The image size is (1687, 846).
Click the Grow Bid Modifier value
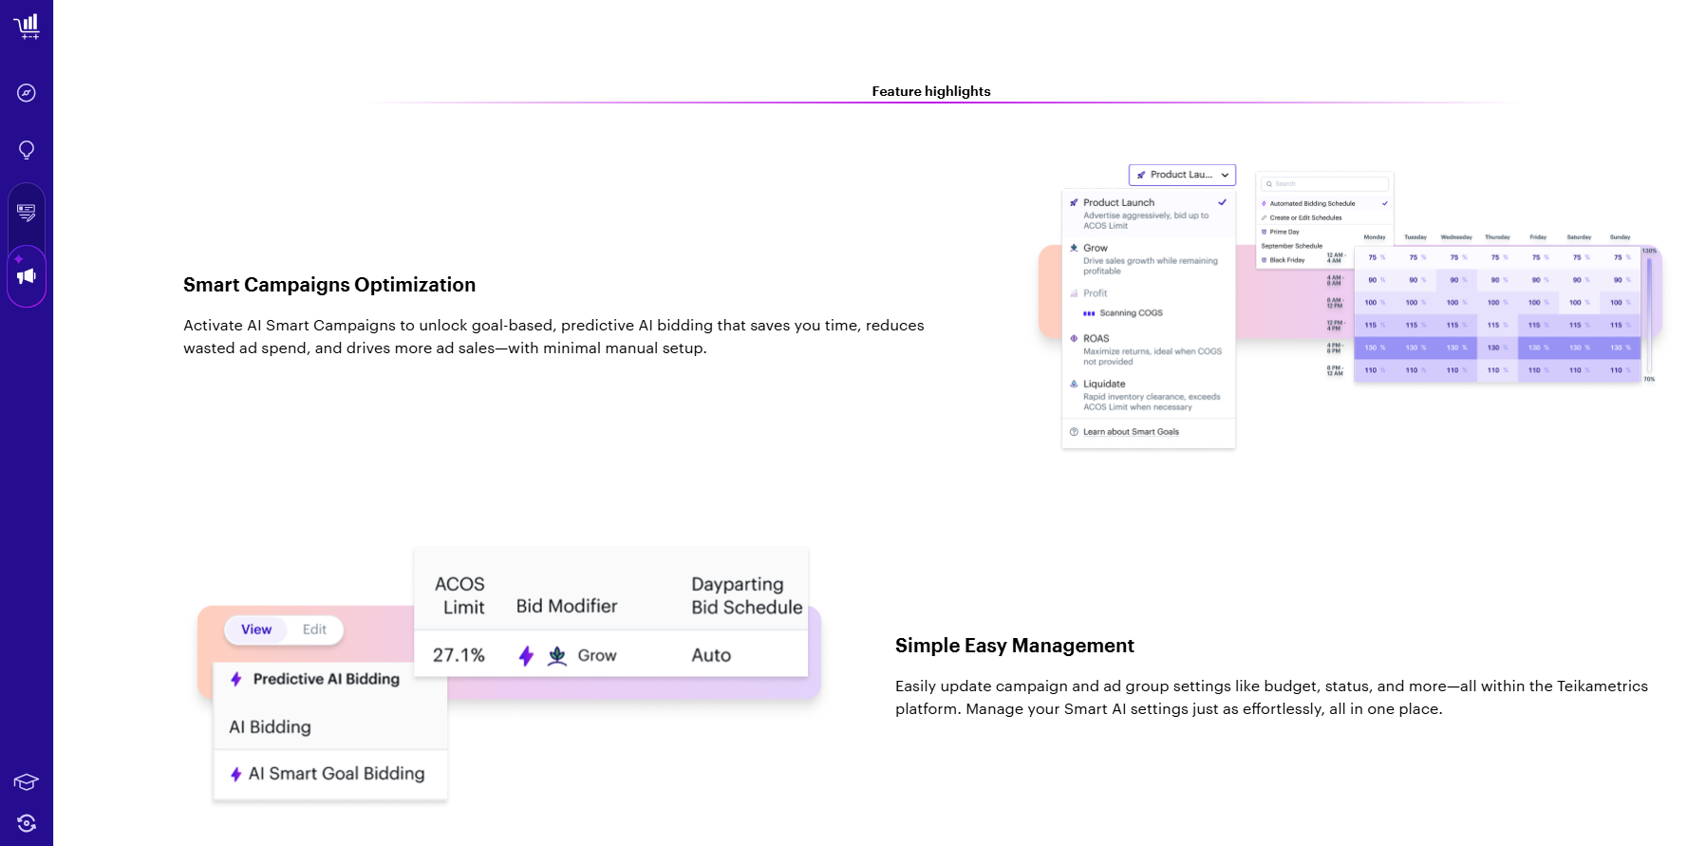pos(597,656)
